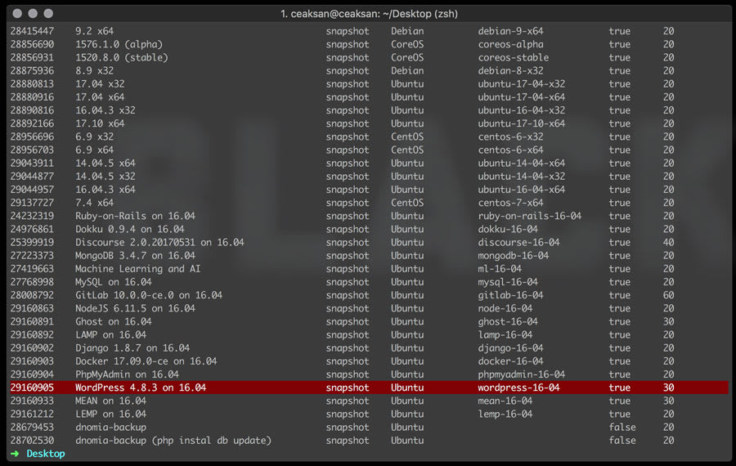Click the Desktop prompt directory
Viewport: 736px width, 466px height.
[x=46, y=454]
